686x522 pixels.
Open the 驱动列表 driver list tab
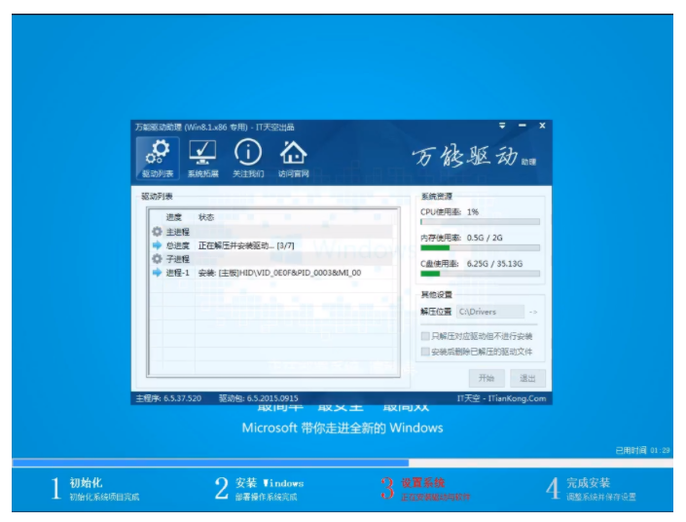158,159
